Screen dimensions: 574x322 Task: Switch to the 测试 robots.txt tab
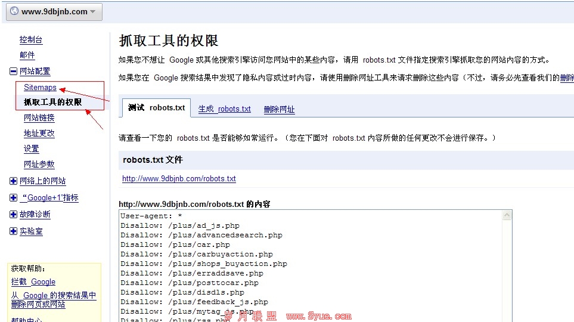click(x=156, y=108)
